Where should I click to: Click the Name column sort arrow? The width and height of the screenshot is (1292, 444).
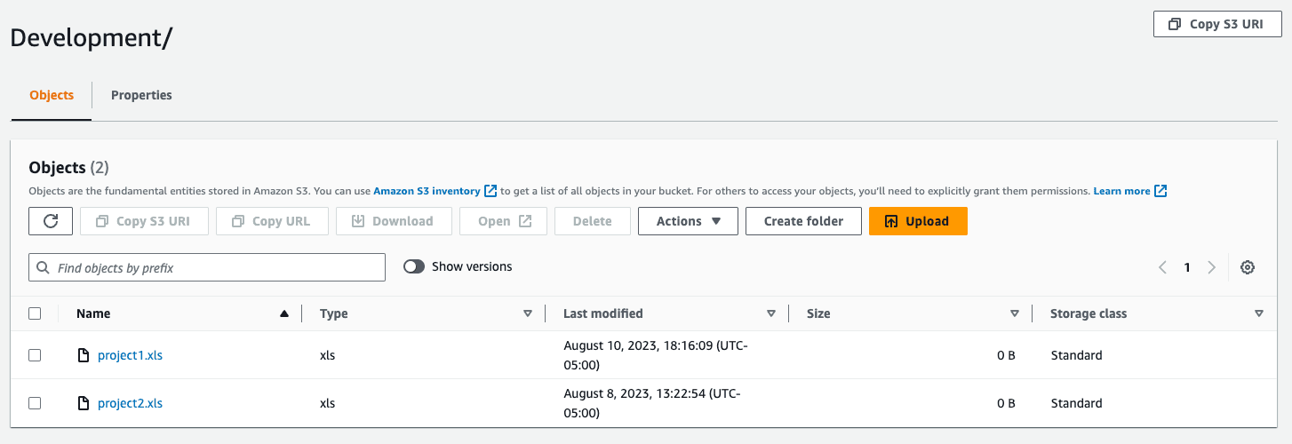tap(284, 313)
